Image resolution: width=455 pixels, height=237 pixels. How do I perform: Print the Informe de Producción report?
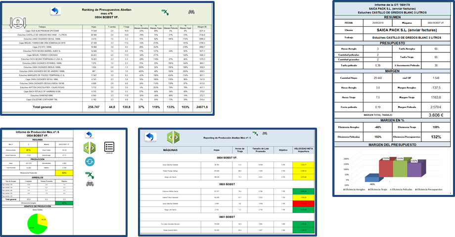pyautogui.click(x=90, y=184)
